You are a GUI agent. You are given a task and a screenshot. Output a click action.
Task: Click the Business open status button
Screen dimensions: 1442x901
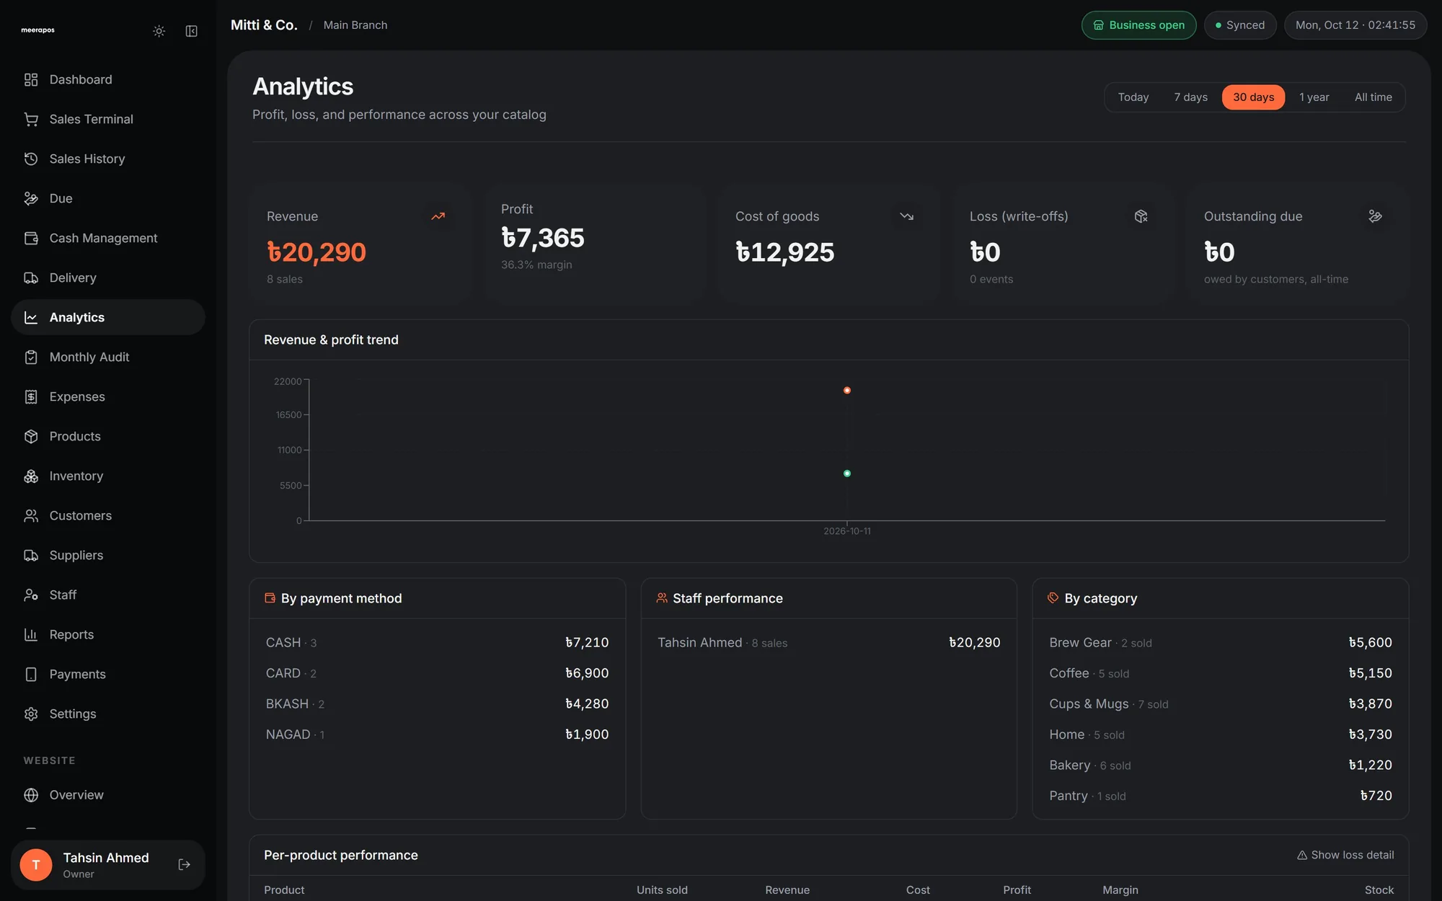1138,25
